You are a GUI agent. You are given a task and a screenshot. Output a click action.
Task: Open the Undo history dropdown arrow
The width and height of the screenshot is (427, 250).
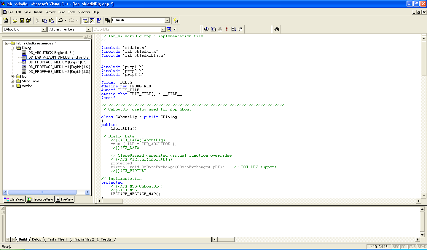pyautogui.click(x=66, y=20)
